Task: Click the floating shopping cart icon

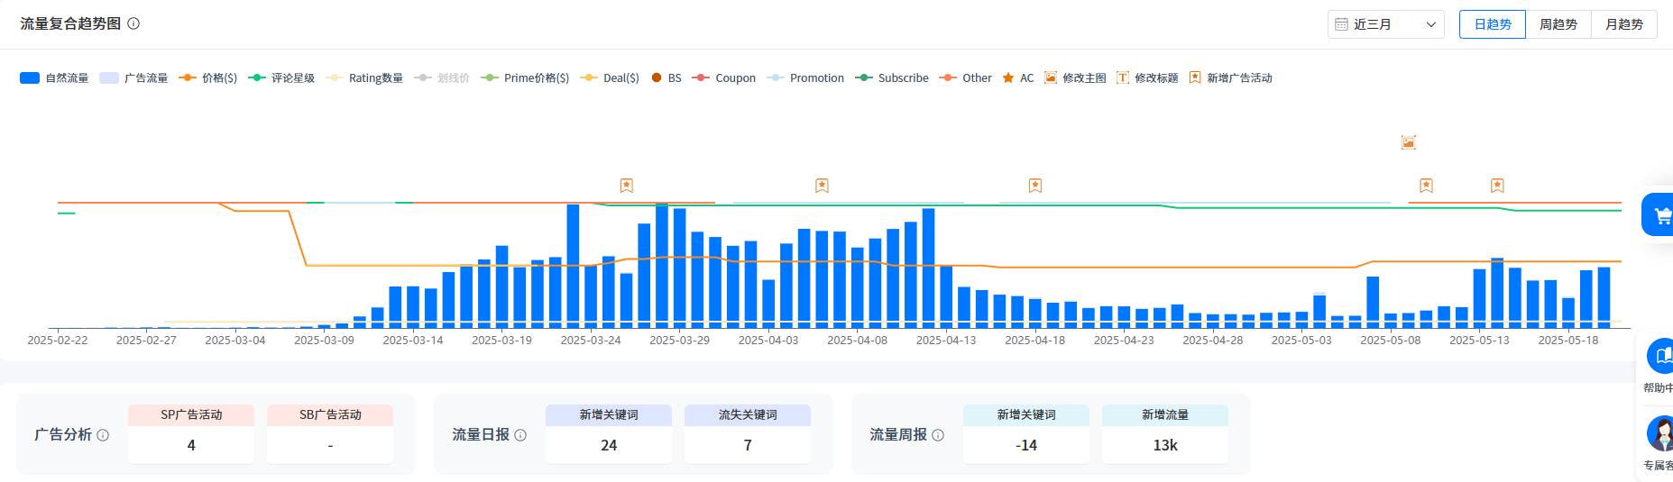Action: point(1661,214)
